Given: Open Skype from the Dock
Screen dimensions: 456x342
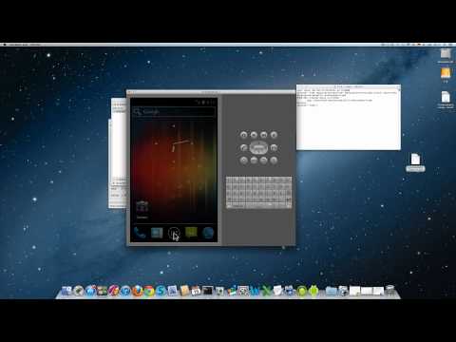Looking at the screenshot, I should [x=161, y=291].
